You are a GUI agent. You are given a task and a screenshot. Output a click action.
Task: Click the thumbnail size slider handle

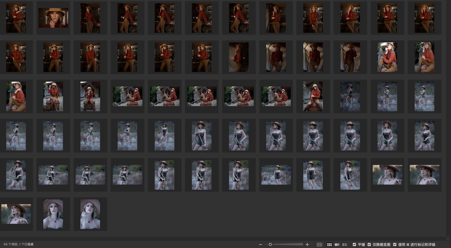(x=270, y=245)
